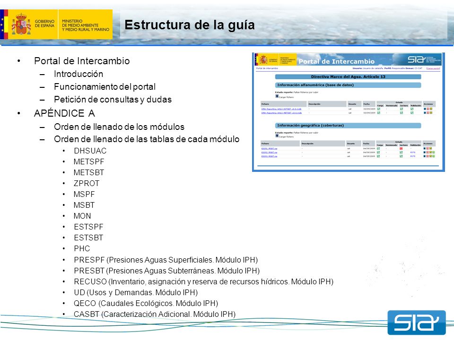This screenshot has height=340, width=454.
Task: Open the ESTSBT .mdb file link
Action: (281, 109)
